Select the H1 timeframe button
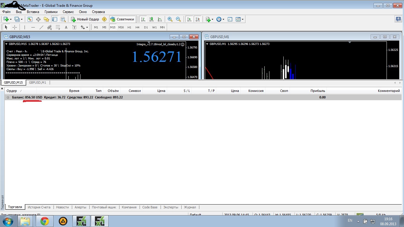404x227 pixels. pyautogui.click(x=129, y=27)
